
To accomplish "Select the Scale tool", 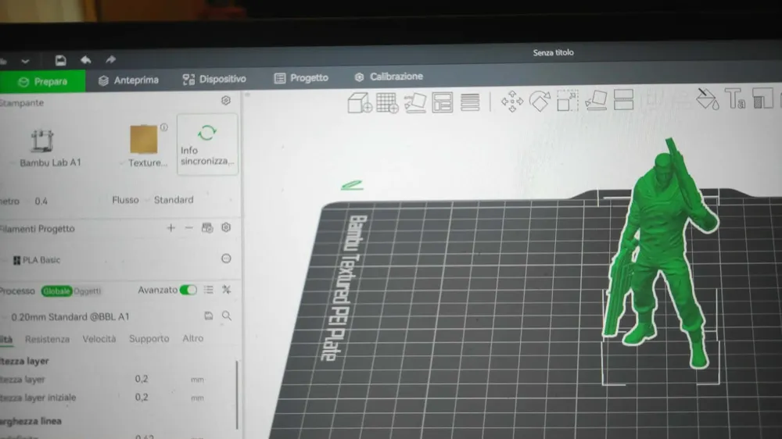I will 567,101.
